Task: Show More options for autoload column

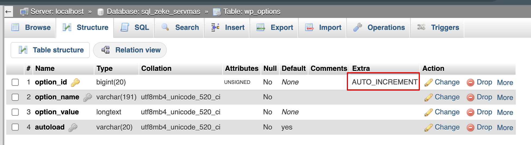Action: 505,128
